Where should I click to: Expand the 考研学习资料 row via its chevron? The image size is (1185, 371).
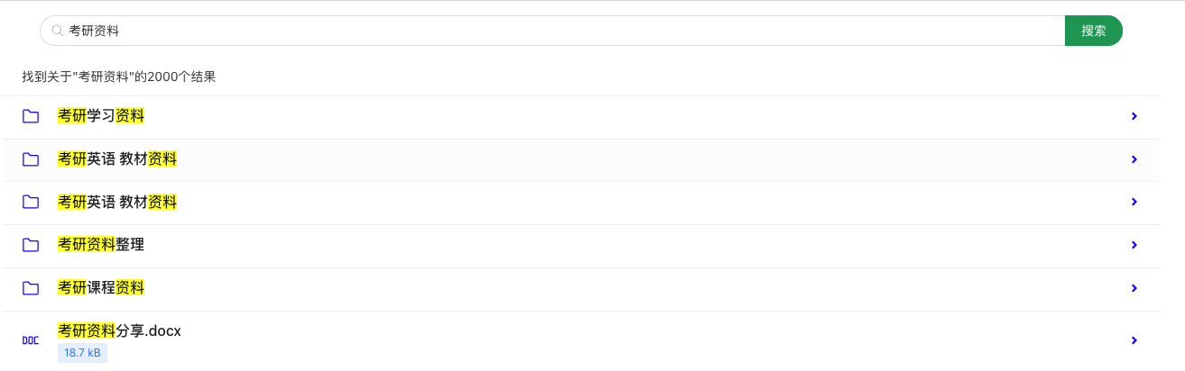pos(1134,116)
